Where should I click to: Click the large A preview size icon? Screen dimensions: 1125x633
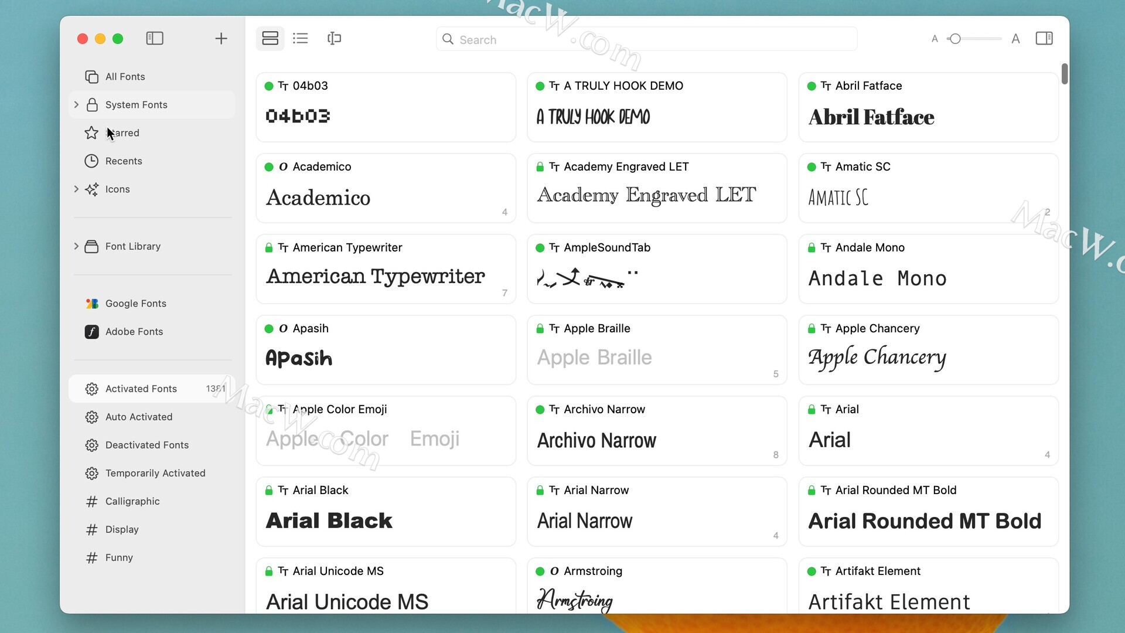(1015, 39)
